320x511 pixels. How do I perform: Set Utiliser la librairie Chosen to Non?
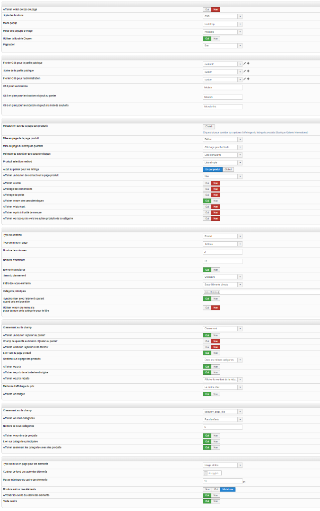216,39
